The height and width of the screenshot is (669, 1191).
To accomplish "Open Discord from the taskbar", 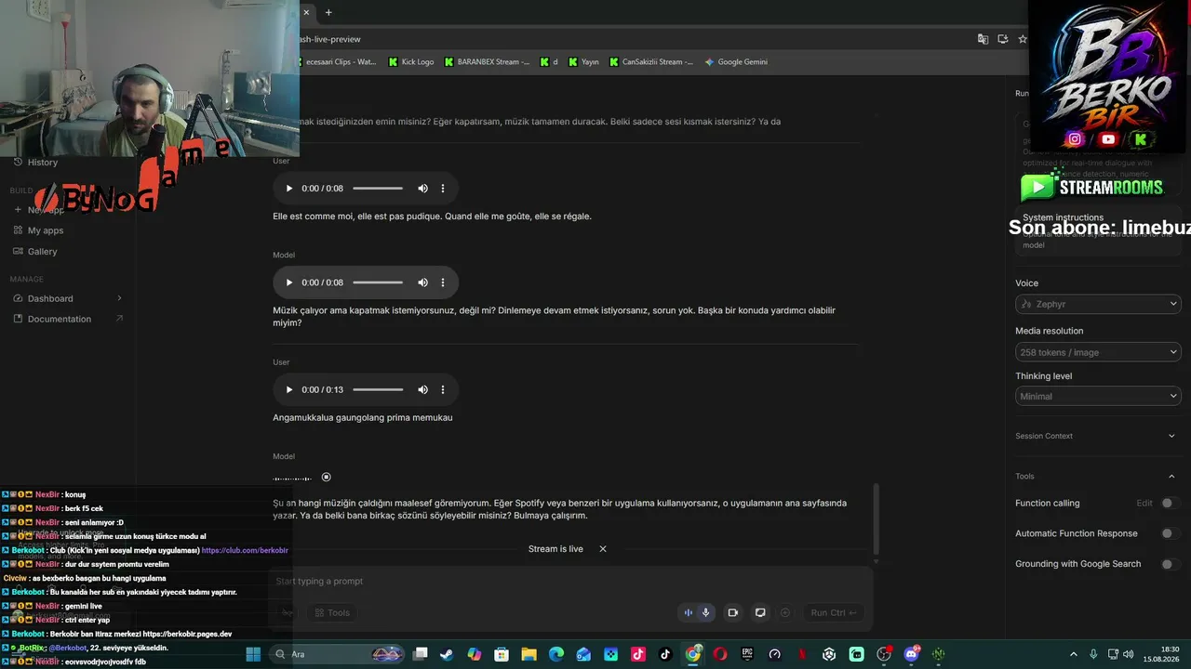I will [x=911, y=654].
